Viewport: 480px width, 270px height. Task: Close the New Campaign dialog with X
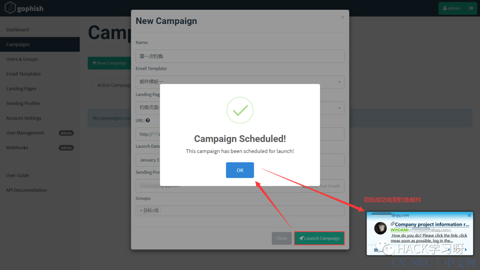(342, 17)
